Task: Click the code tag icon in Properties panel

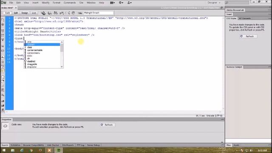Action: 5,126
